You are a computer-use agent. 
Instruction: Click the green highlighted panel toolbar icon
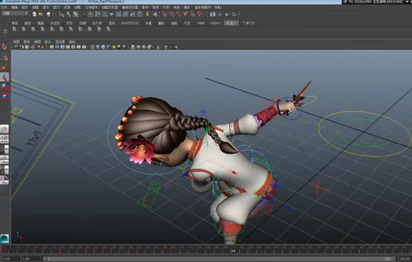(43, 47)
